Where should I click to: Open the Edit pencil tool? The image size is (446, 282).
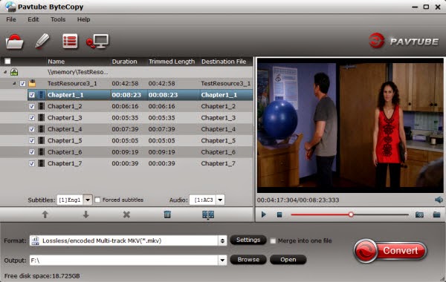[42, 41]
